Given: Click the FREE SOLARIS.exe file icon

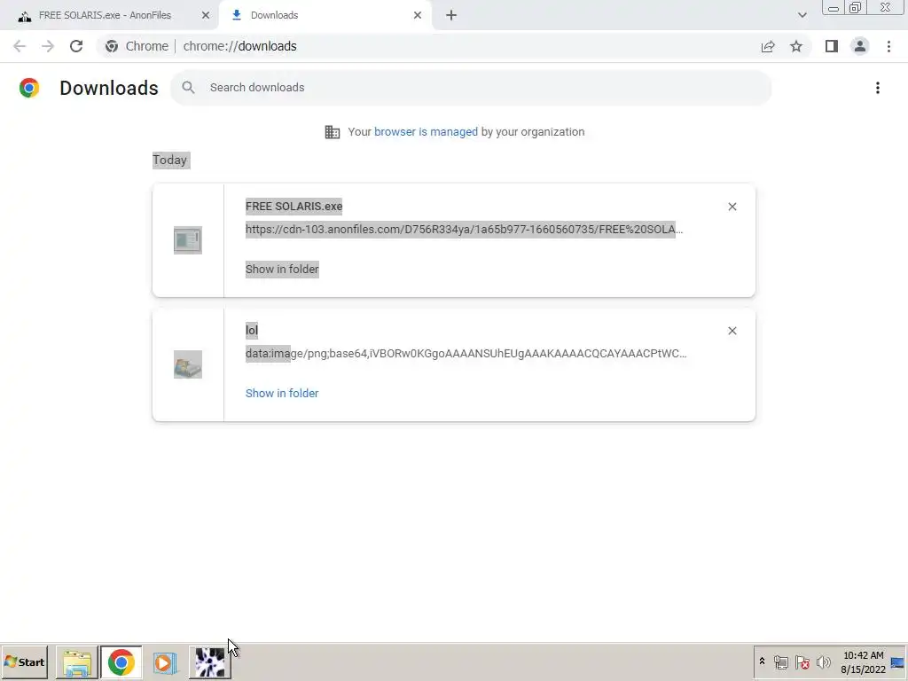Looking at the screenshot, I should pos(188,240).
